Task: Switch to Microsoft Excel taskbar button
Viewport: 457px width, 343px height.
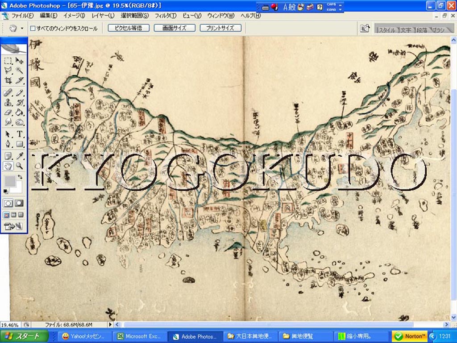Action: [140, 336]
